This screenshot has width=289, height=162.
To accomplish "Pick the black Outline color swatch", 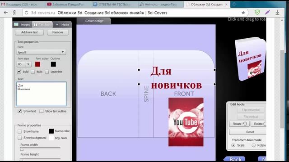I will tap(53, 64).
